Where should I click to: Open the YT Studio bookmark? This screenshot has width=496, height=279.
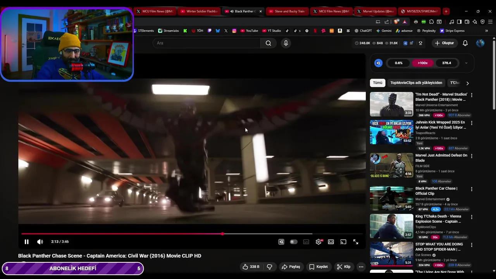(272, 31)
